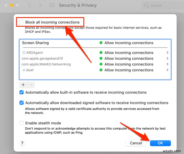
Task: Uncheck automatically allow built-in software
Action: 21,92
